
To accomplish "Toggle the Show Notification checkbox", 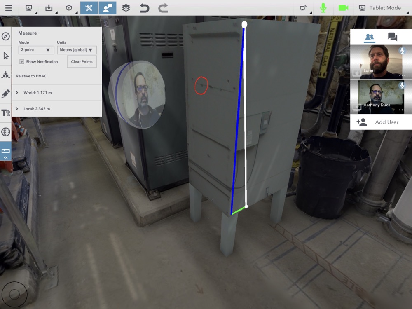I will pos(22,61).
